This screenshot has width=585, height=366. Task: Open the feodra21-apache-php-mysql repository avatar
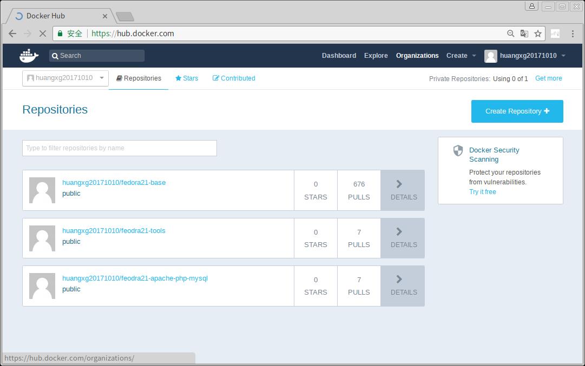(42, 286)
